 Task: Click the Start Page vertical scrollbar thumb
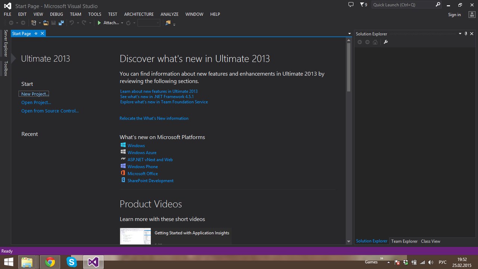[348, 67]
